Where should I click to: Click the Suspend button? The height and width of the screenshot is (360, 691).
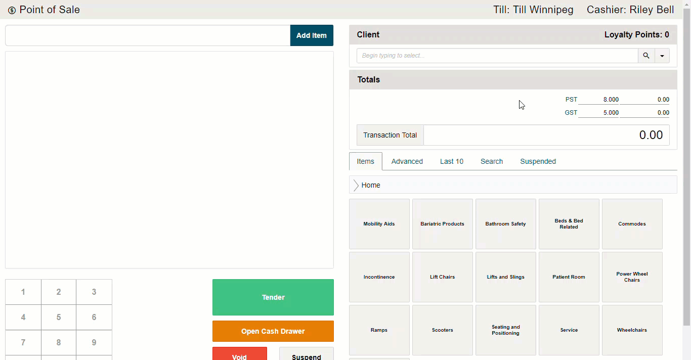tap(307, 353)
